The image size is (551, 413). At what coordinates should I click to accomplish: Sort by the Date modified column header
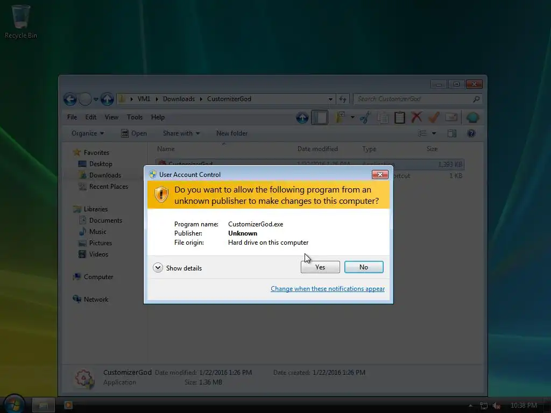(317, 149)
